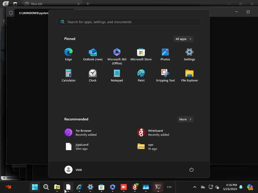Show more taskbar apps via ellipsis

(169, 187)
